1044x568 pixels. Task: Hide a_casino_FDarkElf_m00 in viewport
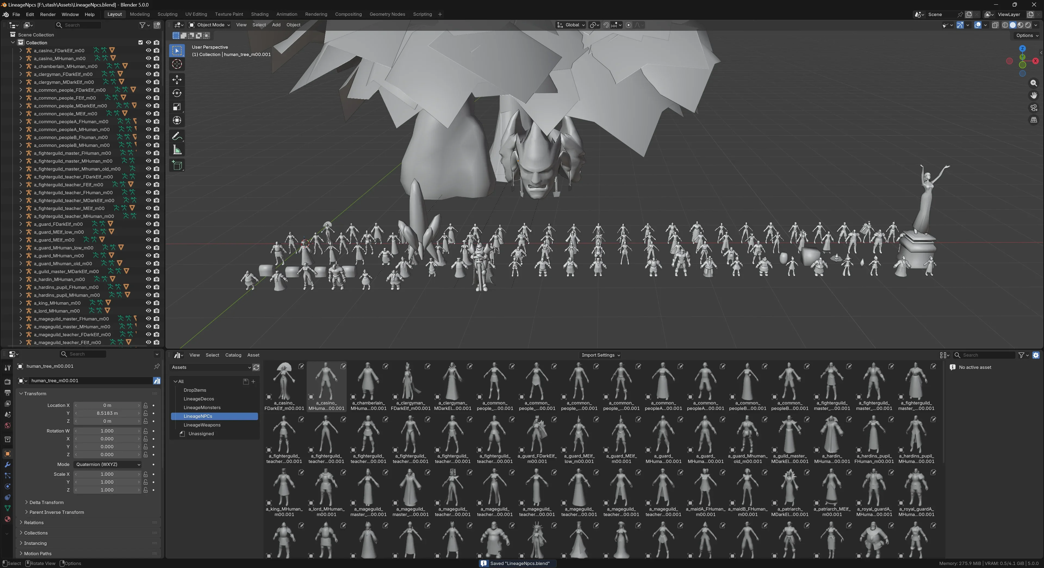[x=148, y=50]
